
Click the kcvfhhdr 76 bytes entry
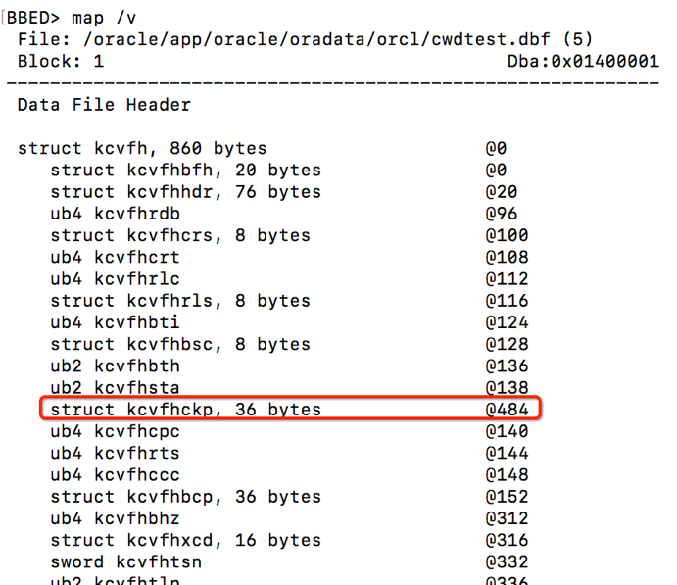(185, 192)
